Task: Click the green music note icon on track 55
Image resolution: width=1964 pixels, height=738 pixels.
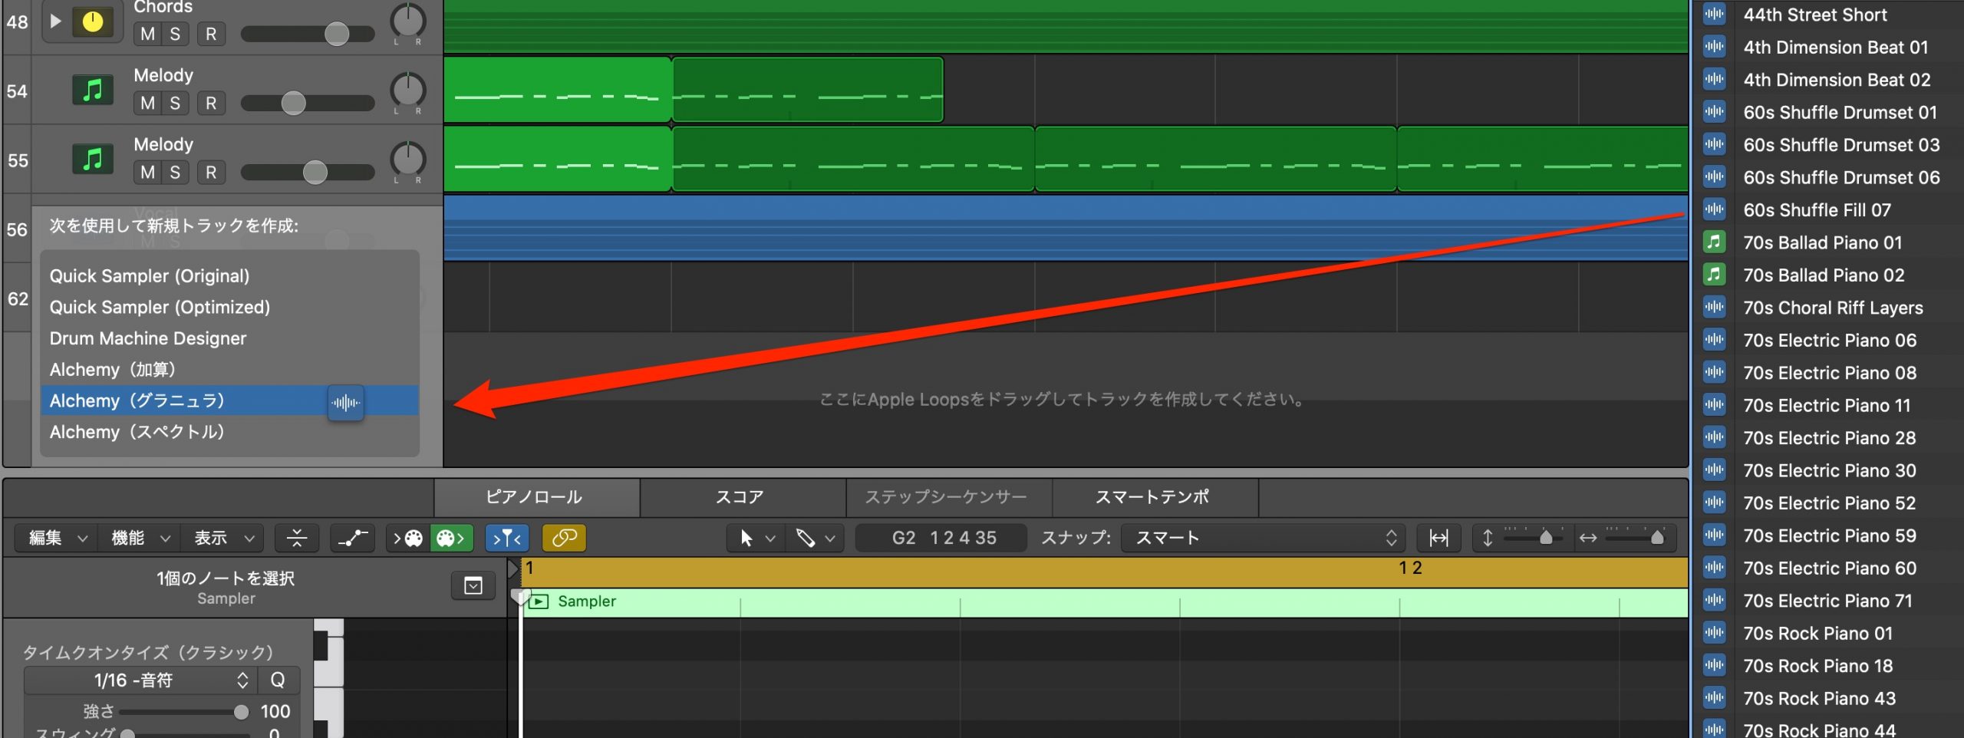Action: 93,160
